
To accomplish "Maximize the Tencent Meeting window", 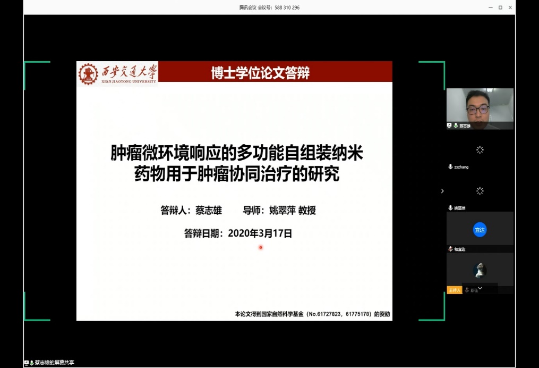I will point(500,7).
